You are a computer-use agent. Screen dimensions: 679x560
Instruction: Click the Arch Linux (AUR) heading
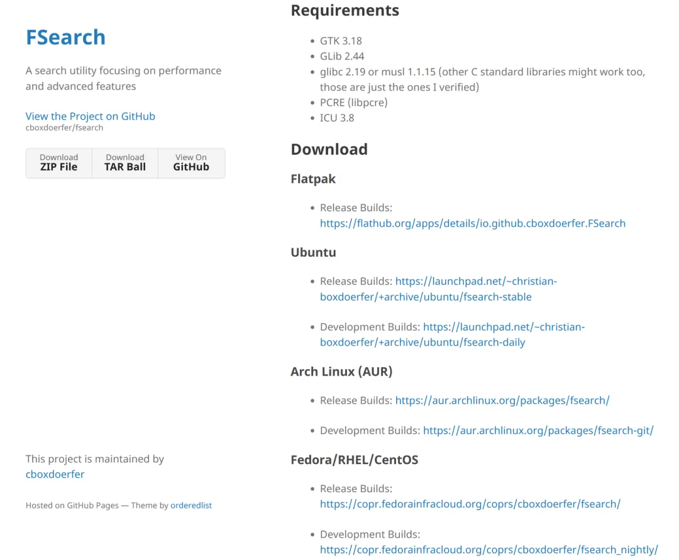(x=341, y=372)
